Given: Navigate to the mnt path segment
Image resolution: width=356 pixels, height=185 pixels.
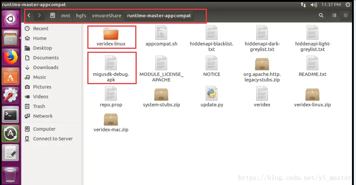Looking at the screenshot, I should pyautogui.click(x=66, y=16).
